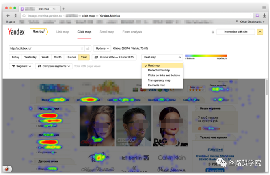Select the Year period
This screenshot has width=270, height=175.
(84, 57)
